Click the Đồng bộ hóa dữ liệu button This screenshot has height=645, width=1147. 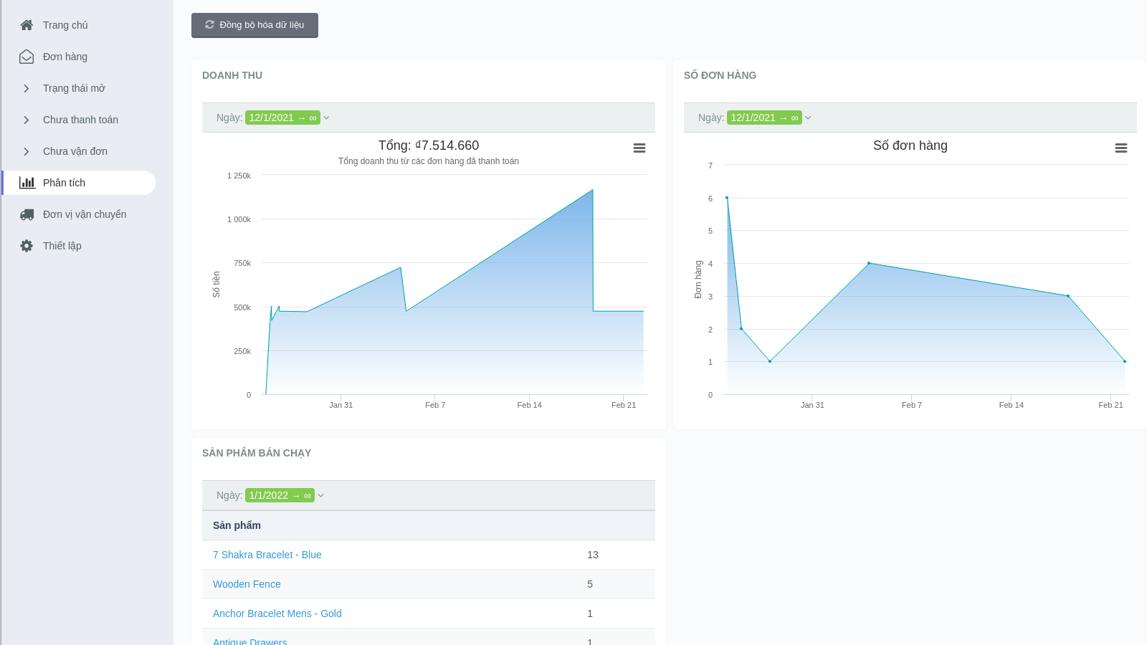coord(254,25)
